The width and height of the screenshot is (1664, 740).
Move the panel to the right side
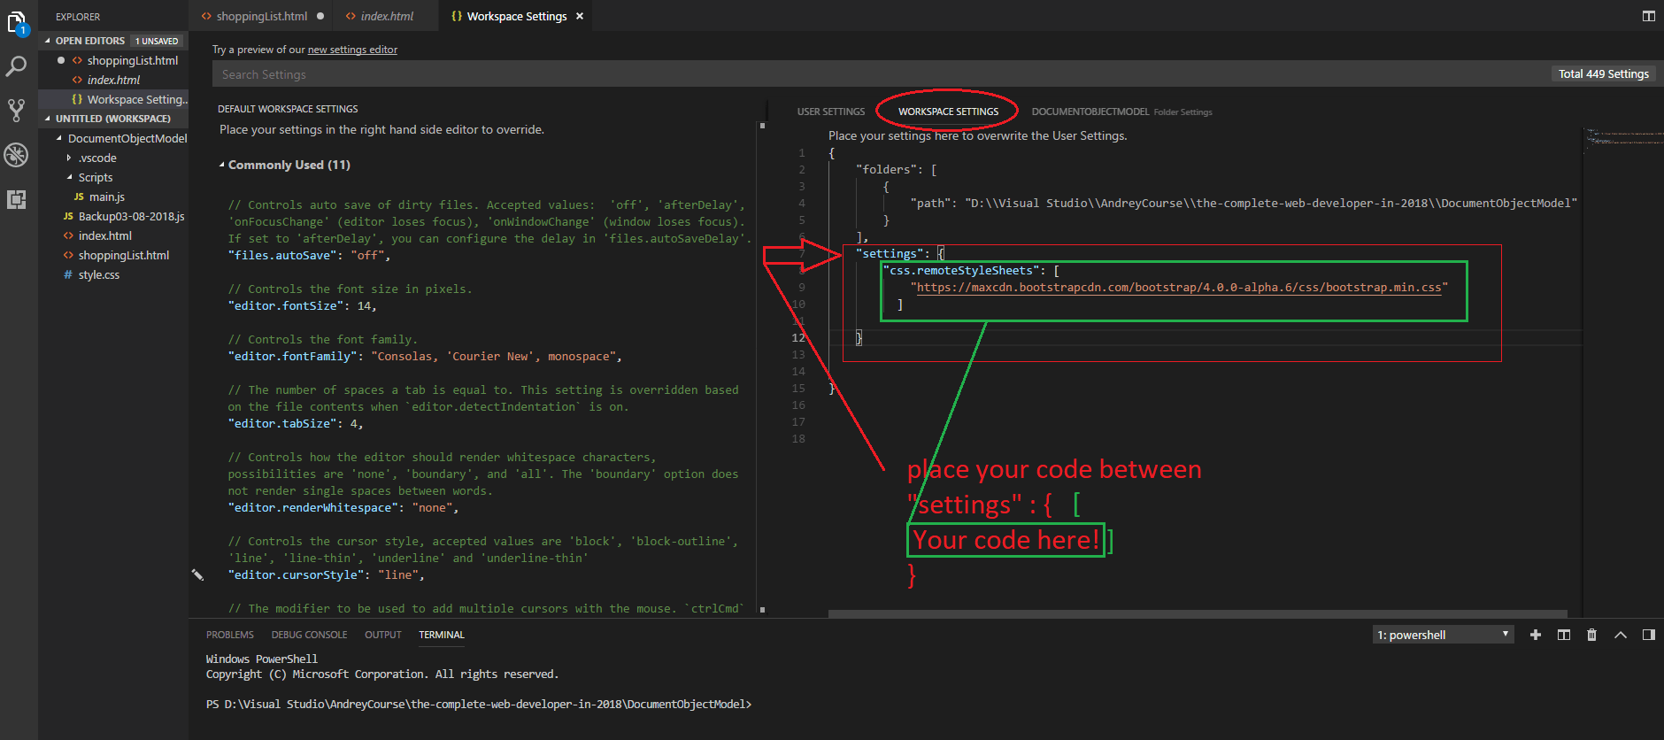[x=1649, y=635]
